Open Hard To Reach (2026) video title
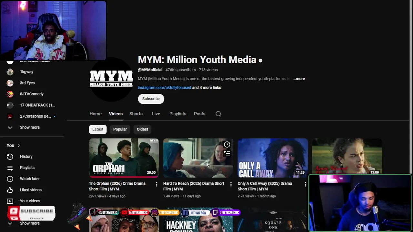Screen dimensions: 413x232 pos(194,186)
